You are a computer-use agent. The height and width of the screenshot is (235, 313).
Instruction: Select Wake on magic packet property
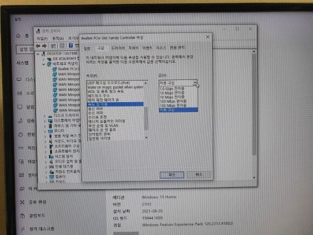coord(115,88)
